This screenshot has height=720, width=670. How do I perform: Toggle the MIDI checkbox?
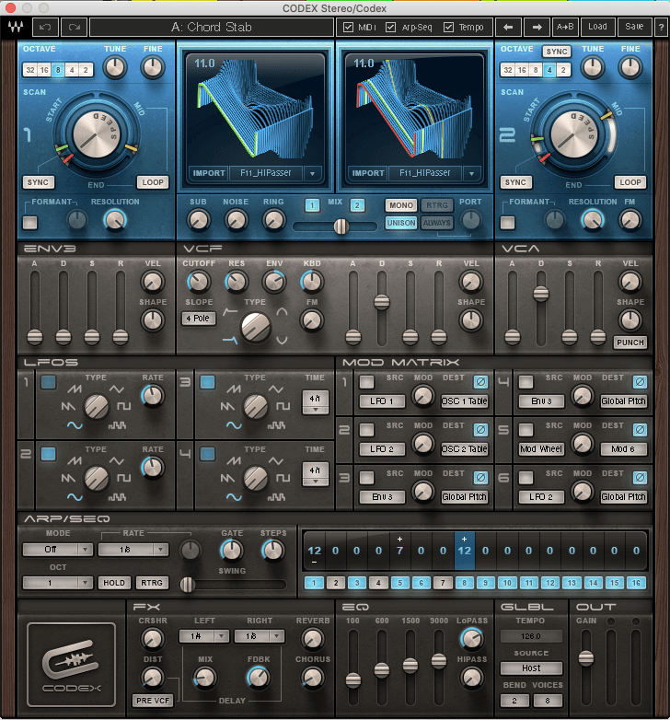coord(348,27)
